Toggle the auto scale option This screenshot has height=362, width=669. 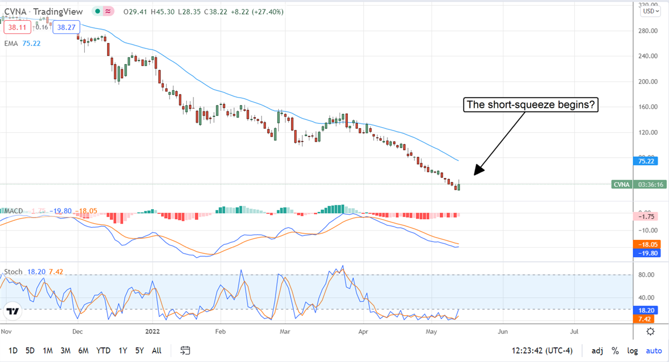(x=653, y=351)
